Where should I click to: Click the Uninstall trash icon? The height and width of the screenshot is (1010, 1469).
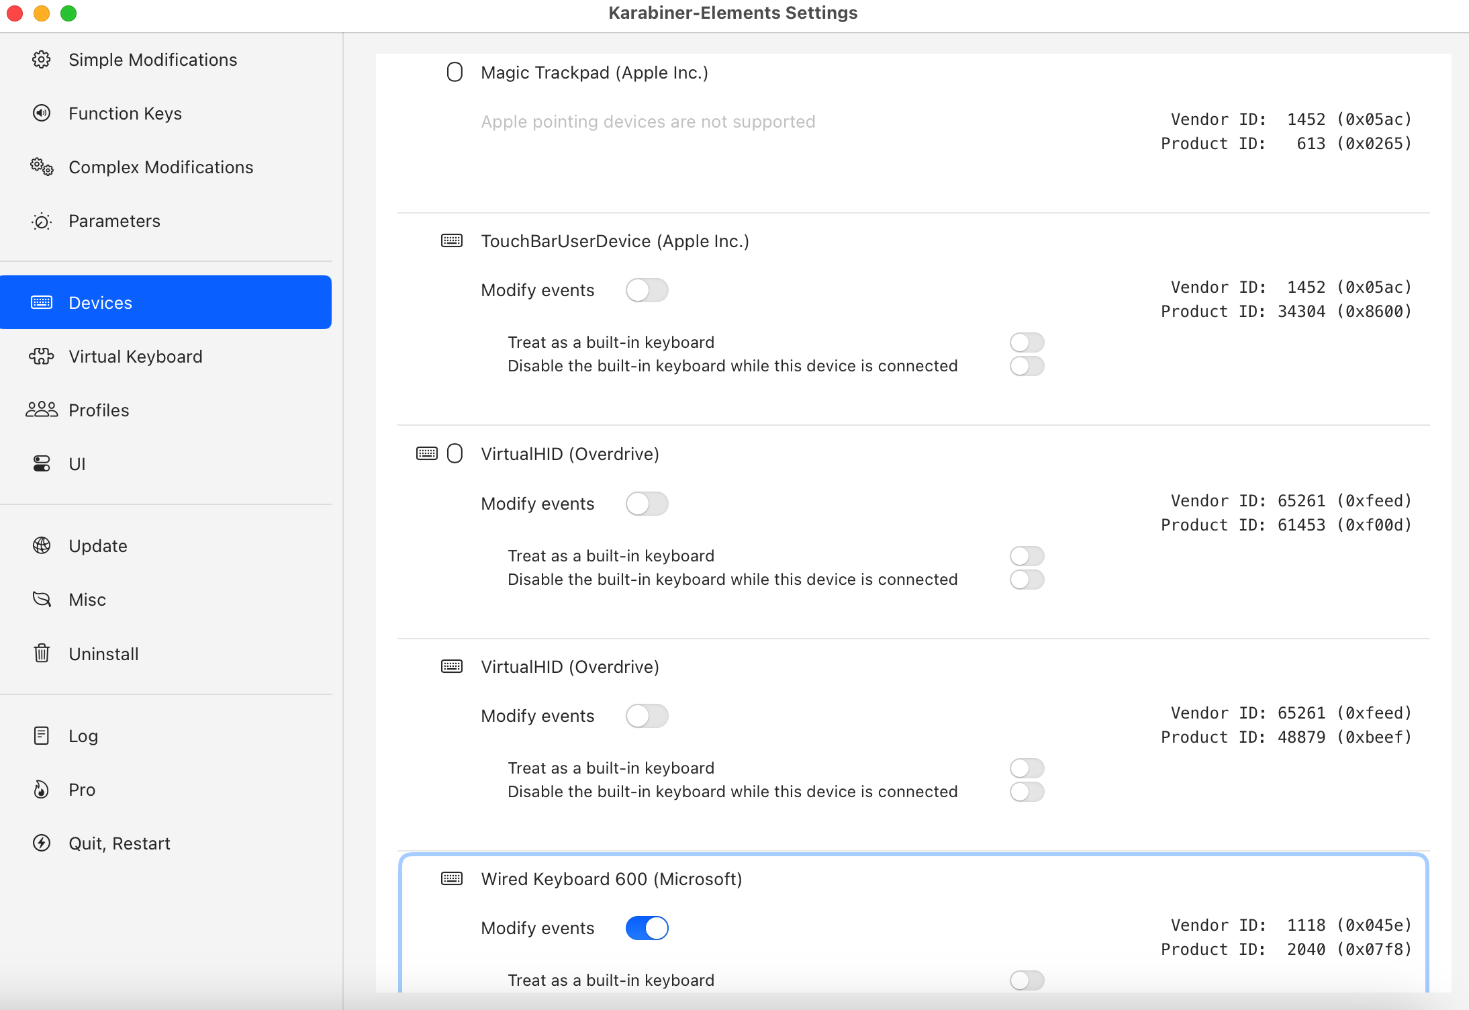[42, 653]
